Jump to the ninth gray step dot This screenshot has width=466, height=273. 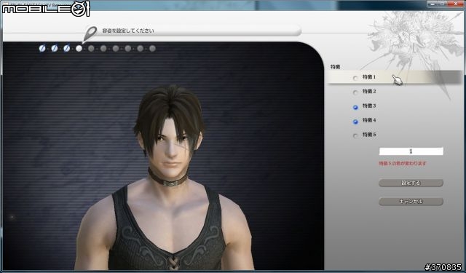(141, 49)
